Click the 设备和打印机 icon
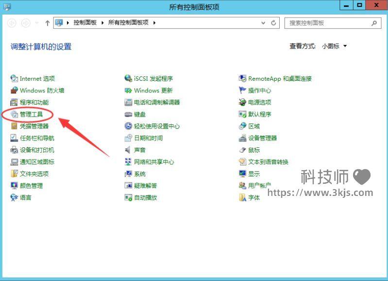The height and width of the screenshot is (281, 388). (x=14, y=150)
